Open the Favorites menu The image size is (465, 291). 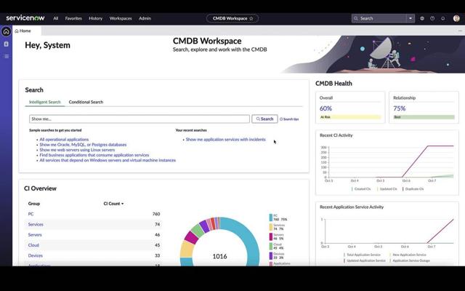[x=73, y=18]
